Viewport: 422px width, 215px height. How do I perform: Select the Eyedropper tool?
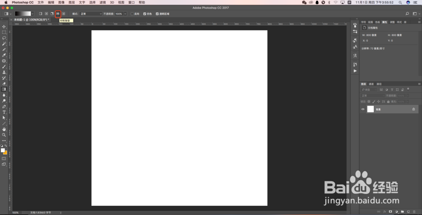(x=4, y=55)
